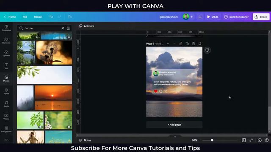The width and height of the screenshot is (271, 152).
Task: Click the Redo arrow
Action: (59, 17)
